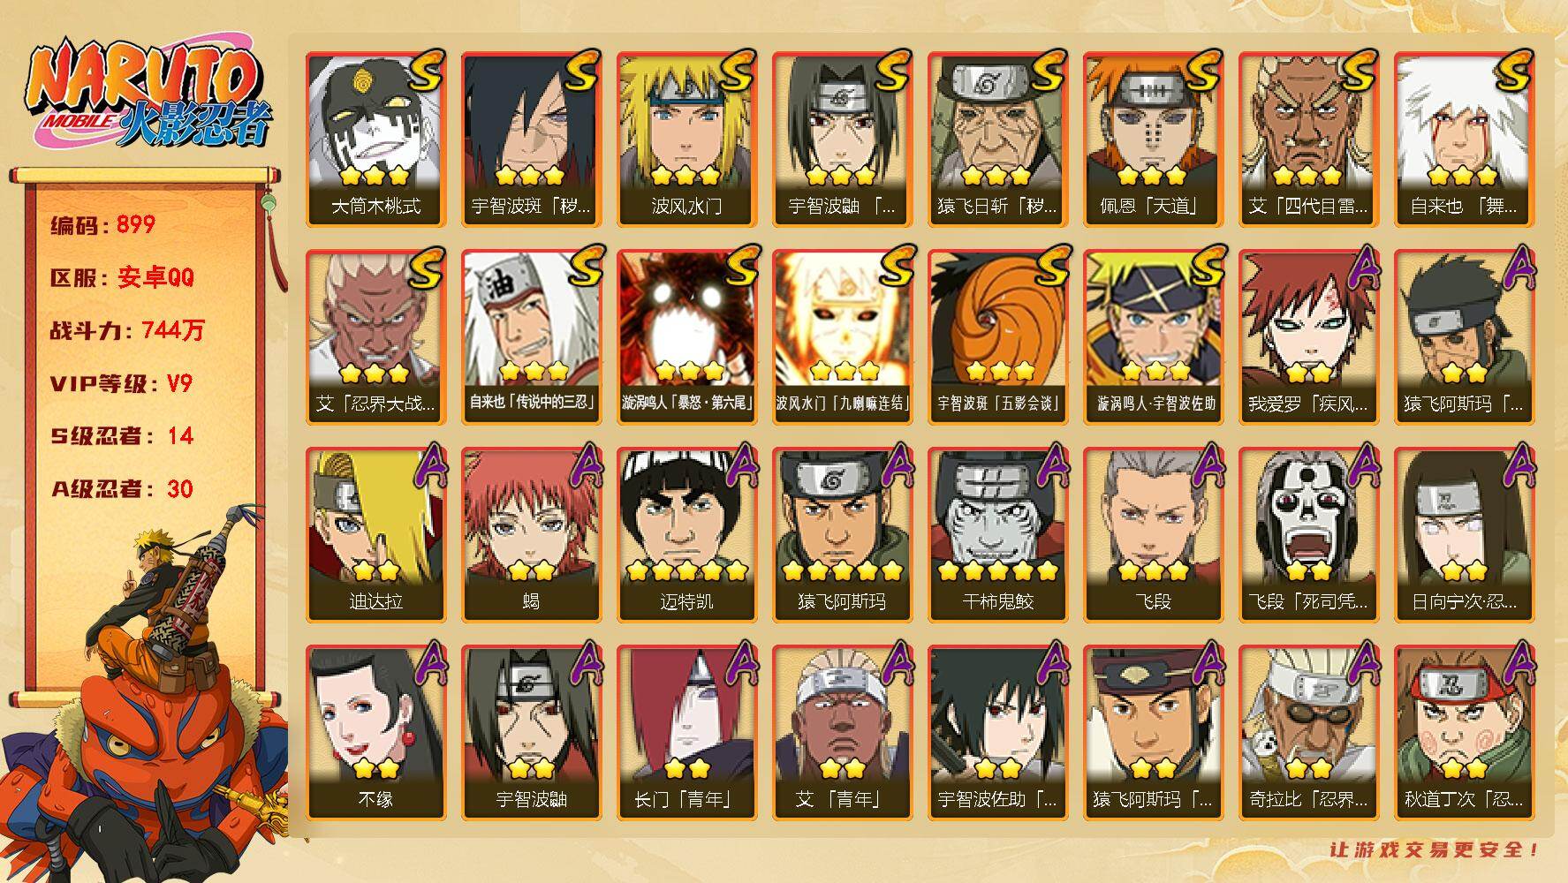1568x883 pixels.
Task: Choose the 宇智波斑「五影会谈」 masked card
Action: pyautogui.click(x=997, y=337)
